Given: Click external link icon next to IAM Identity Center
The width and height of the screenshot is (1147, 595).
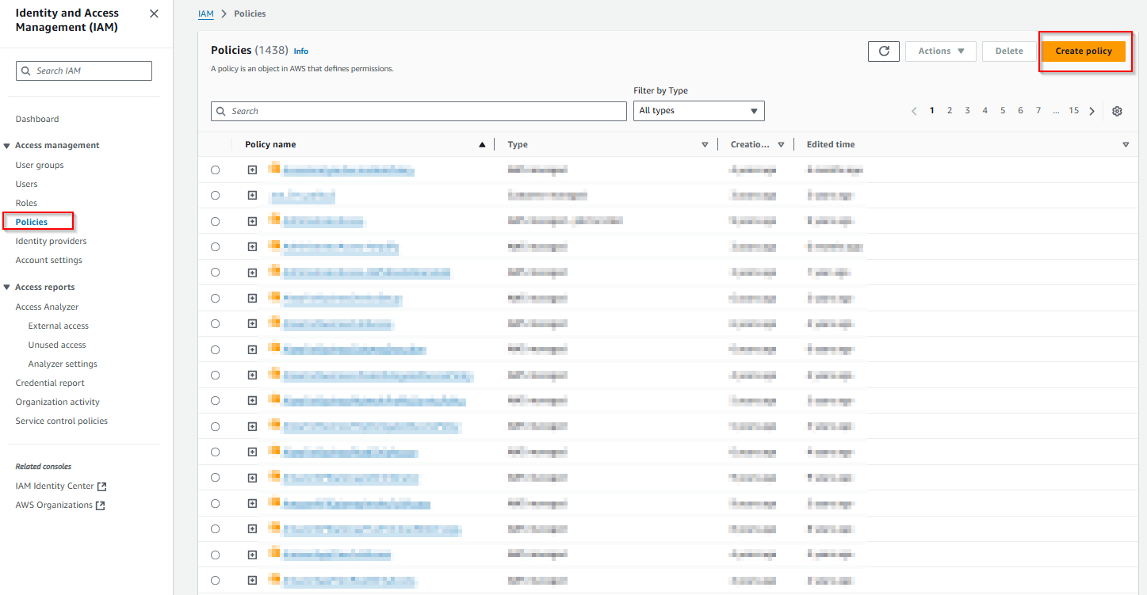Looking at the screenshot, I should coord(101,486).
